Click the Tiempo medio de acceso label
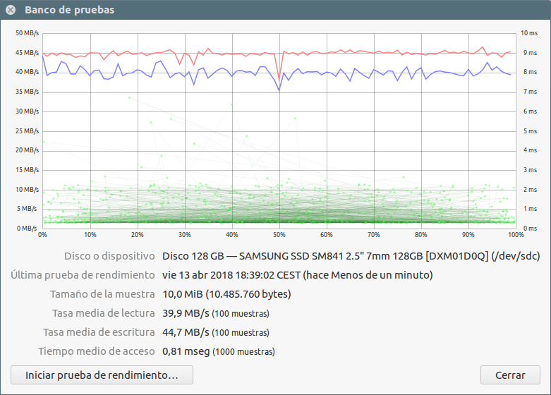The width and height of the screenshot is (551, 395). coord(97,351)
